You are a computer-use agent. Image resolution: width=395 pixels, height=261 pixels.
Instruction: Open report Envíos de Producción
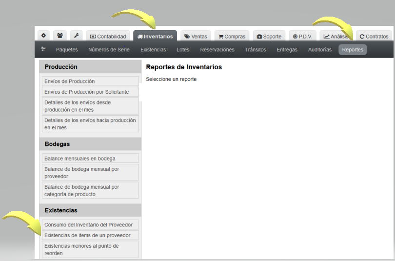[90, 81]
